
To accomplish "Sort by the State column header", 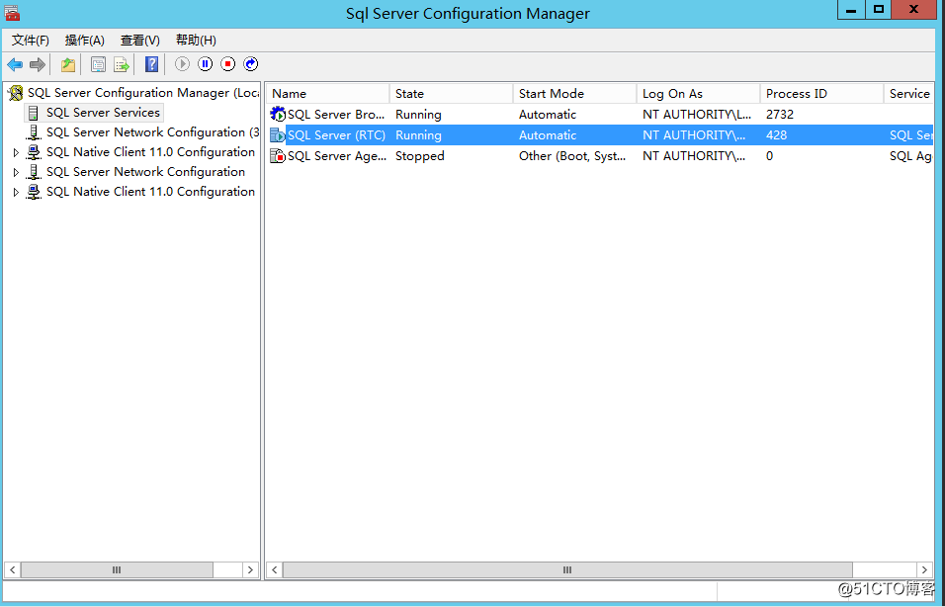I will point(452,94).
